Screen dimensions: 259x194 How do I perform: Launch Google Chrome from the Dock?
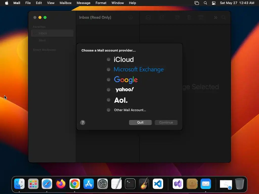[75, 184]
